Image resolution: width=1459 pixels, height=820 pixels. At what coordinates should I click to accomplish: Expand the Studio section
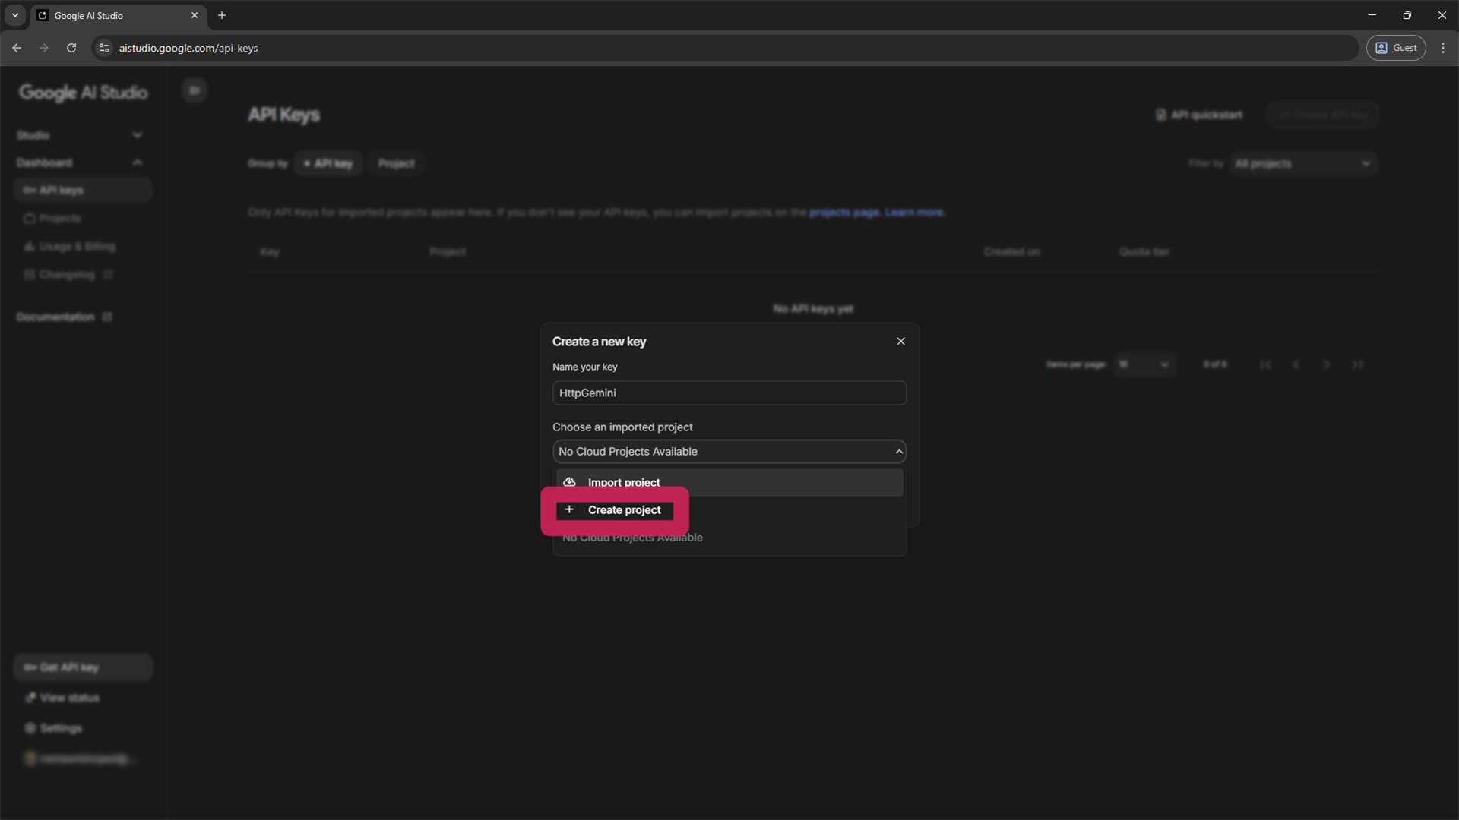(80, 135)
